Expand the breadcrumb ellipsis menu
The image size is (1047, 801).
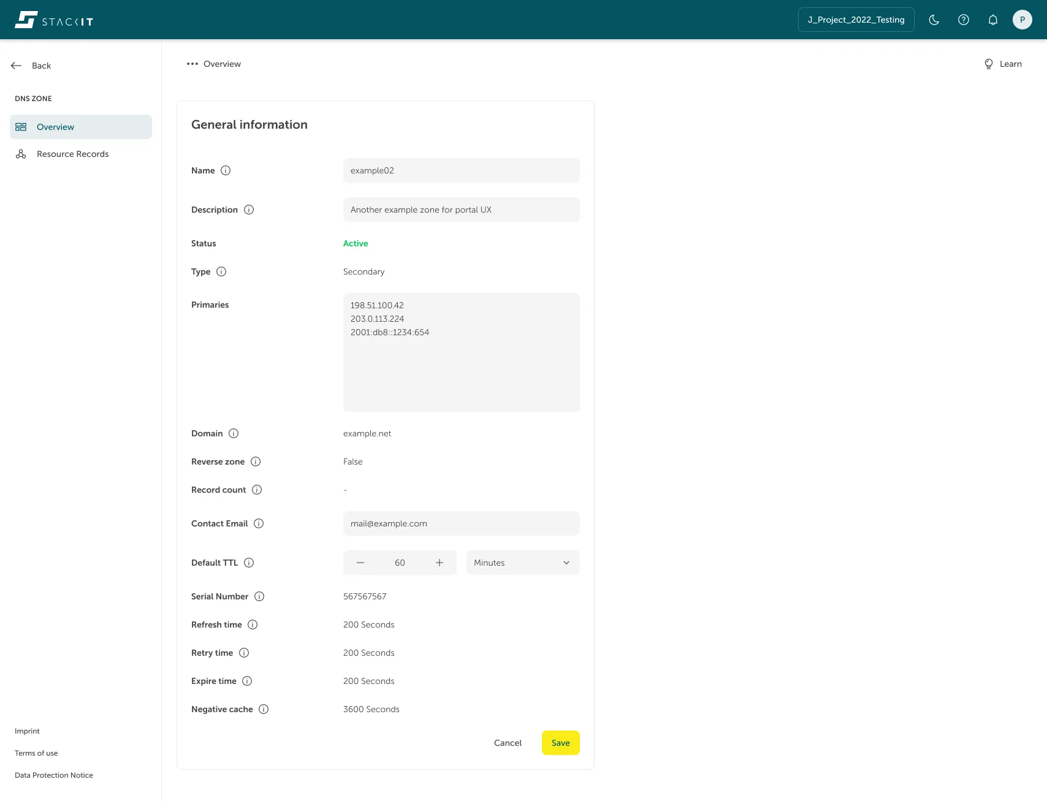click(x=192, y=64)
